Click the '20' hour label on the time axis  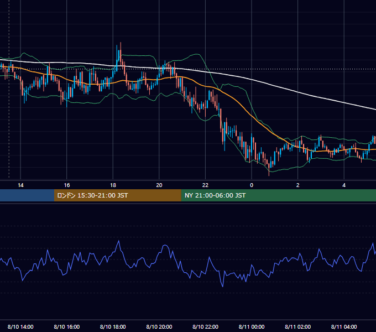pyautogui.click(x=159, y=185)
